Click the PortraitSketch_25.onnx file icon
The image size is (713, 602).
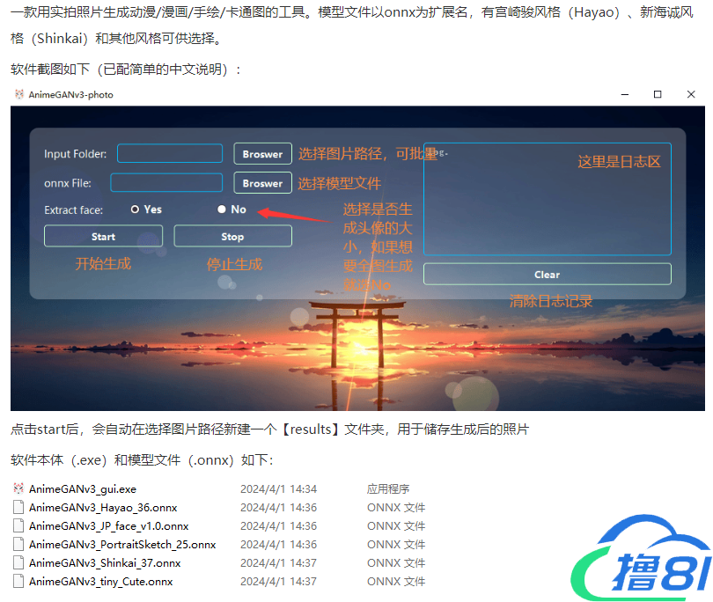coord(19,545)
